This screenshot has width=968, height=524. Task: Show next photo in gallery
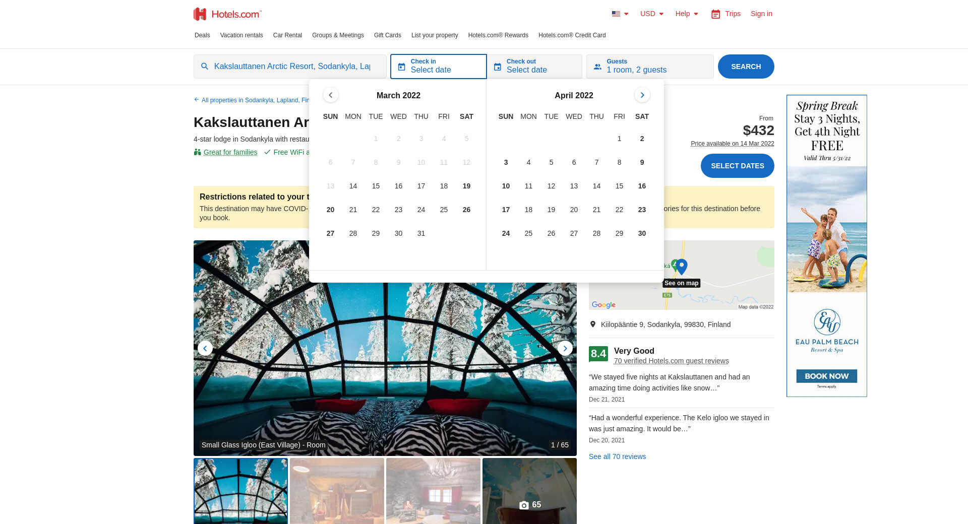click(565, 348)
